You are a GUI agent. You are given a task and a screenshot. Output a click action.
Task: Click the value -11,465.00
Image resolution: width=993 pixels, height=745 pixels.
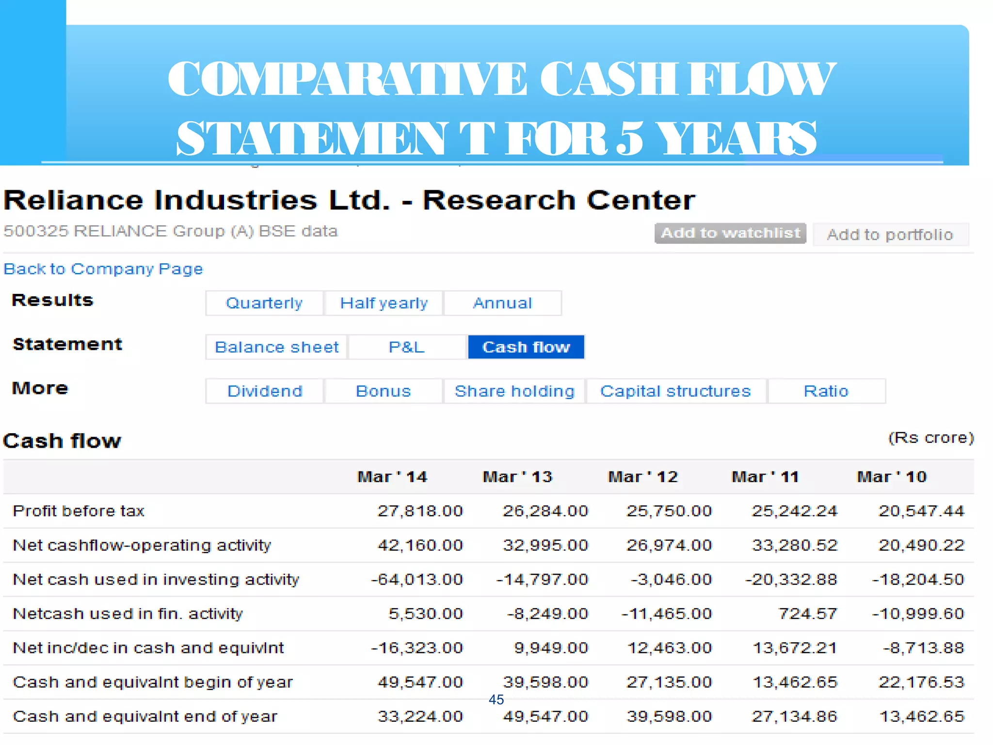pyautogui.click(x=667, y=614)
